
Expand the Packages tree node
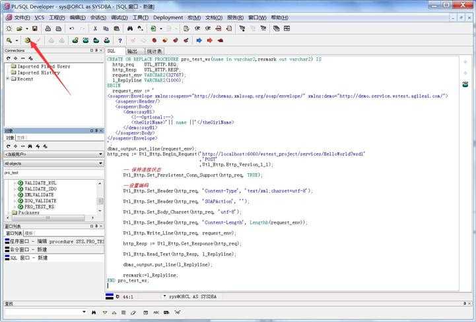click(8, 213)
